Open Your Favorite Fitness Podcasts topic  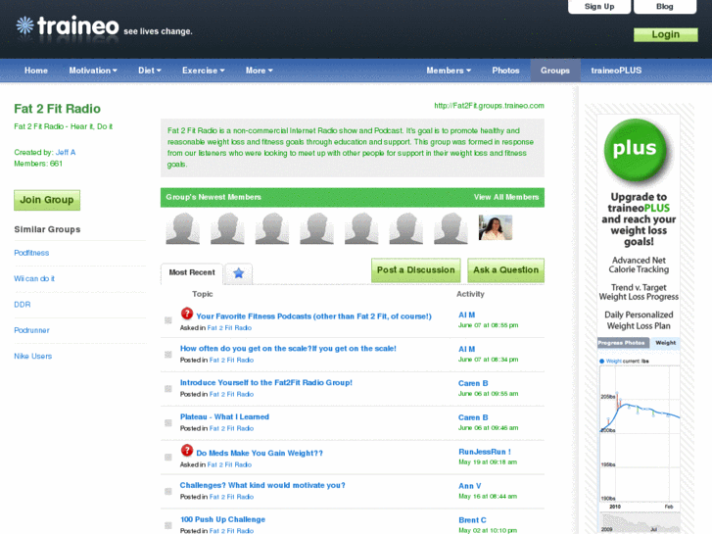pyautogui.click(x=313, y=316)
